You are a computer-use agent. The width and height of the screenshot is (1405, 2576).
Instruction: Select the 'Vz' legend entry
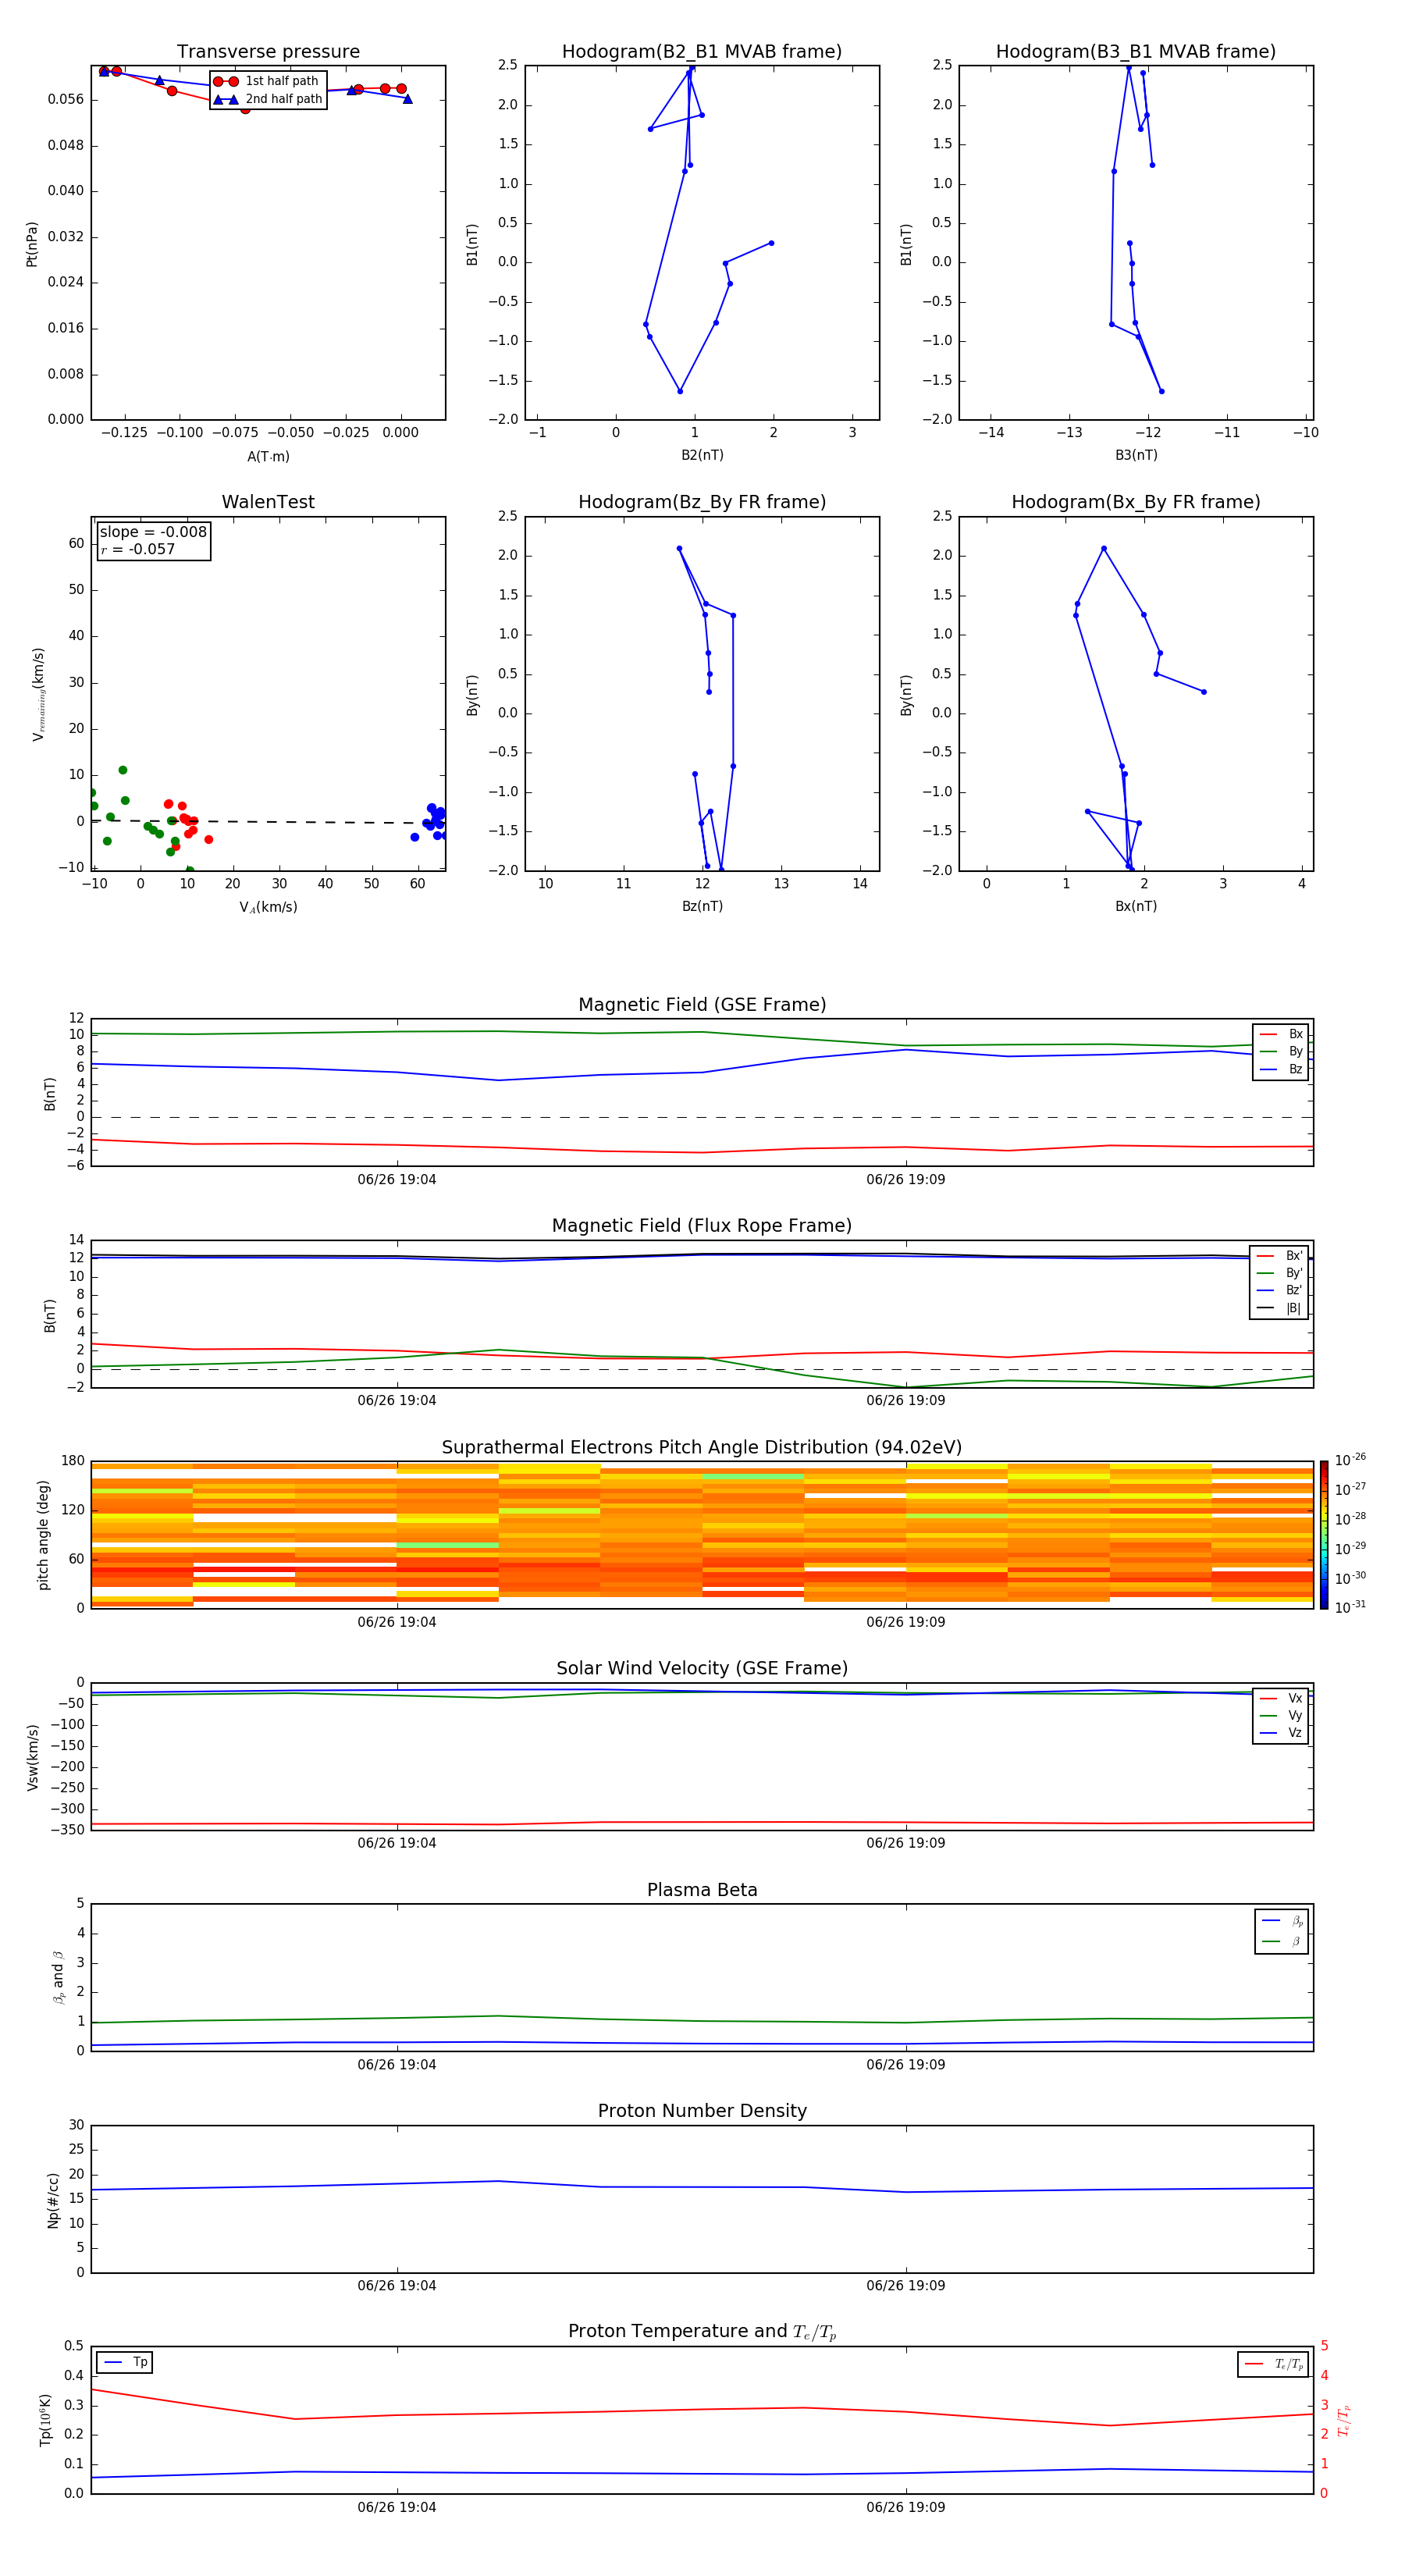coord(1281,1733)
